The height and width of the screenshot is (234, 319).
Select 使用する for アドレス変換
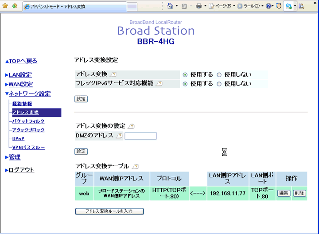(185, 75)
